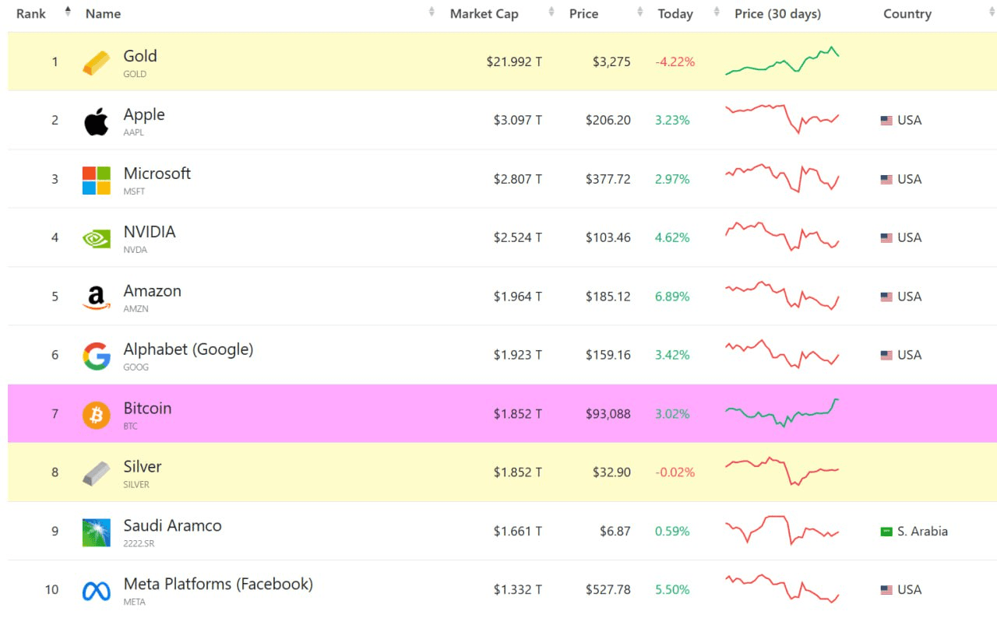
Task: Click the Microsoft logo icon
Action: pyautogui.click(x=97, y=180)
